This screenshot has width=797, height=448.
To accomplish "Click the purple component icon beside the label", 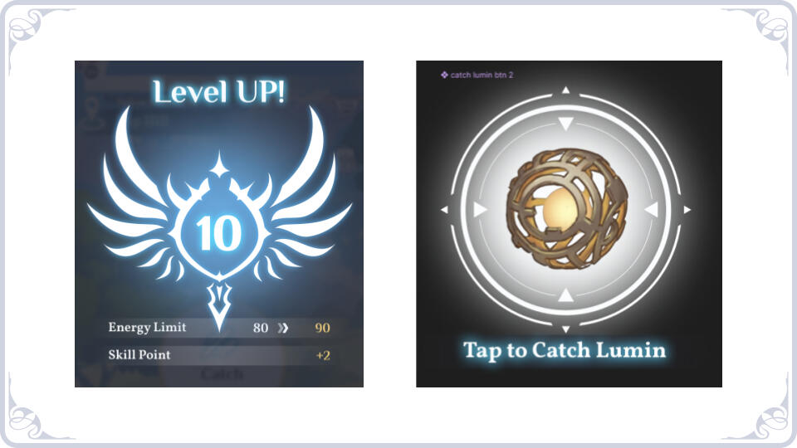I will point(444,75).
